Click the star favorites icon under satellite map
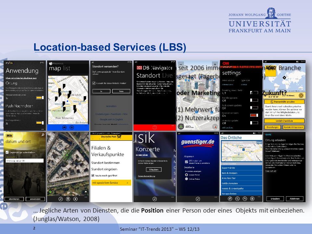The height and width of the screenshot is (234, 312). tap(75, 199)
